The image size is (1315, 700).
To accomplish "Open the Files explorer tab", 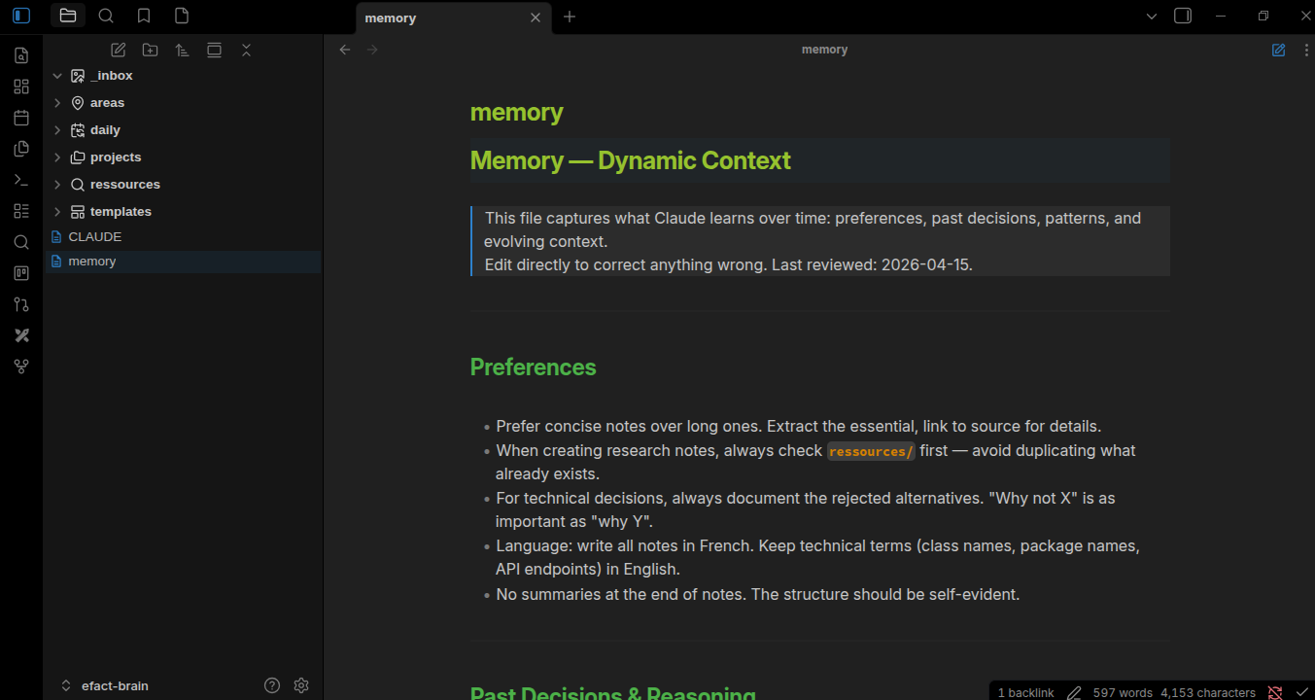I will tap(67, 16).
